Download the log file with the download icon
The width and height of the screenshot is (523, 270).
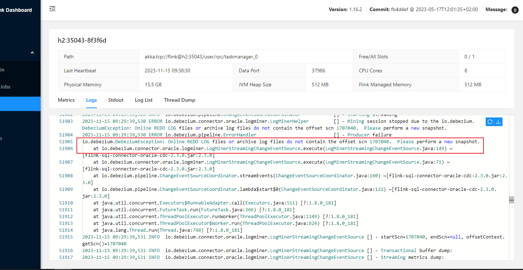[x=498, y=122]
